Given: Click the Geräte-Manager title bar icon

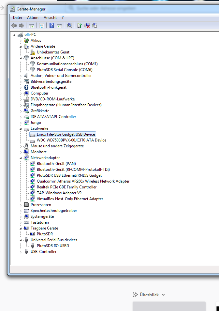Looking at the screenshot, I should point(12,9).
